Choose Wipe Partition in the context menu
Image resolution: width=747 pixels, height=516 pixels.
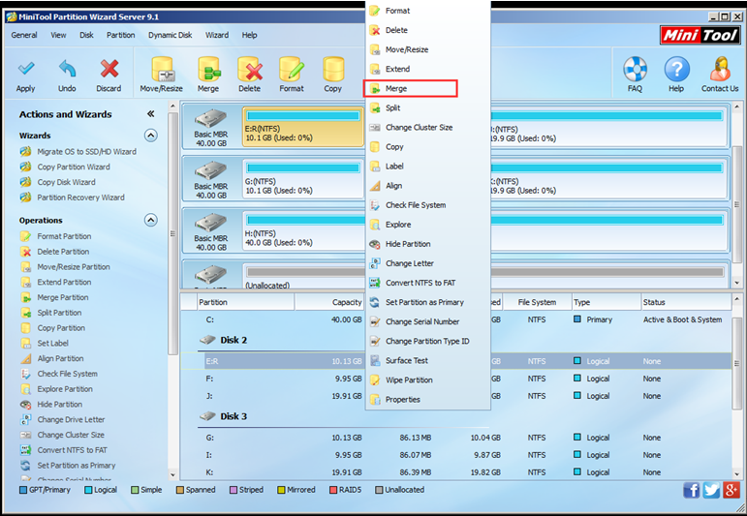(x=428, y=379)
